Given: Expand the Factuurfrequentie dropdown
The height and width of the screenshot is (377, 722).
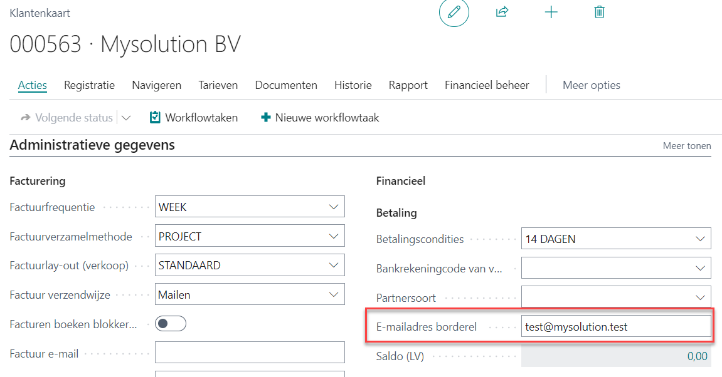Looking at the screenshot, I should (334, 207).
